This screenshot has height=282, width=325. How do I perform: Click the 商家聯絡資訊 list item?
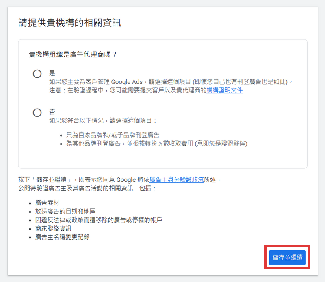pyautogui.click(x=53, y=228)
